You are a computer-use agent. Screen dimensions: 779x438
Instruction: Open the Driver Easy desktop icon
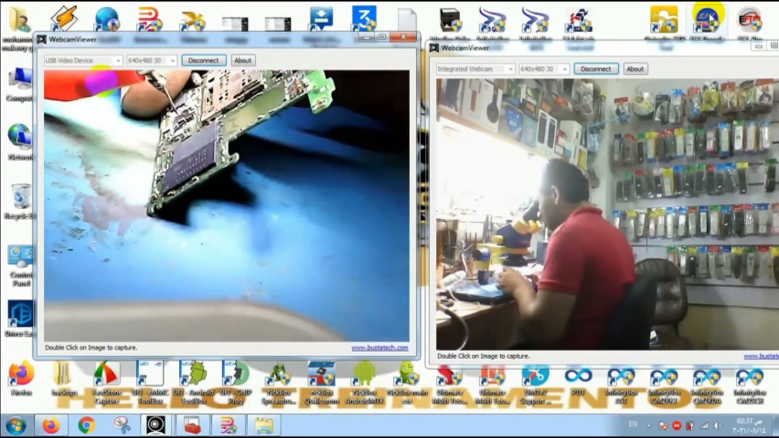[20, 318]
